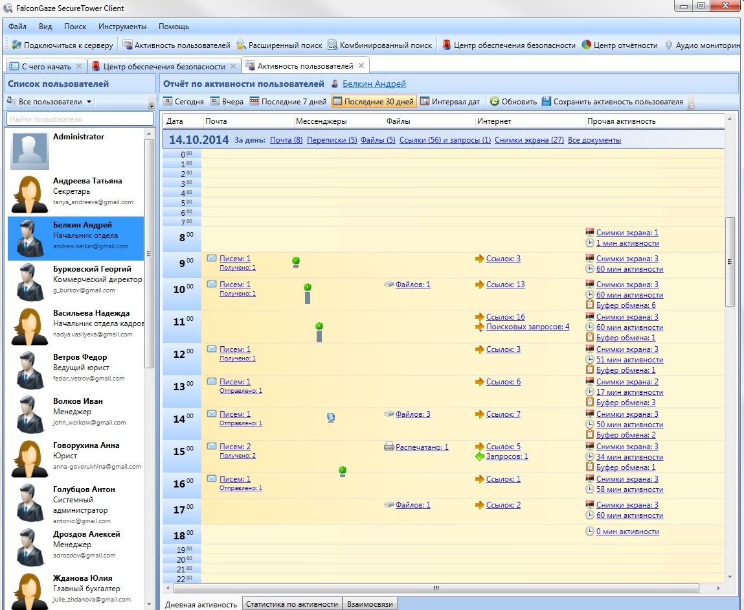744x610 pixels.
Task: Switch to Статистика по активности tab
Action: [291, 604]
